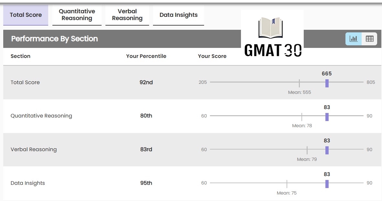Click the Section column header
The image size is (382, 201).
(20, 56)
